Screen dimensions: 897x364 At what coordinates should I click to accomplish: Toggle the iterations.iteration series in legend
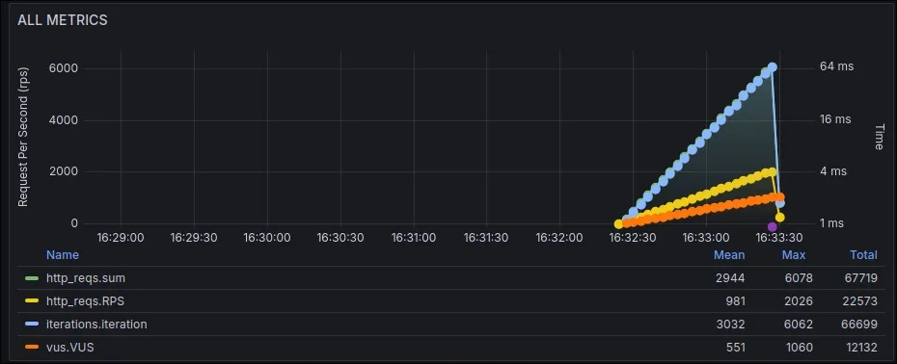click(96, 324)
